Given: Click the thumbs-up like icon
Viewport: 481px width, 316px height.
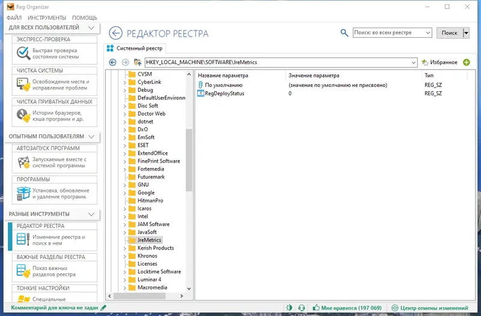Looking at the screenshot, I should (316, 308).
